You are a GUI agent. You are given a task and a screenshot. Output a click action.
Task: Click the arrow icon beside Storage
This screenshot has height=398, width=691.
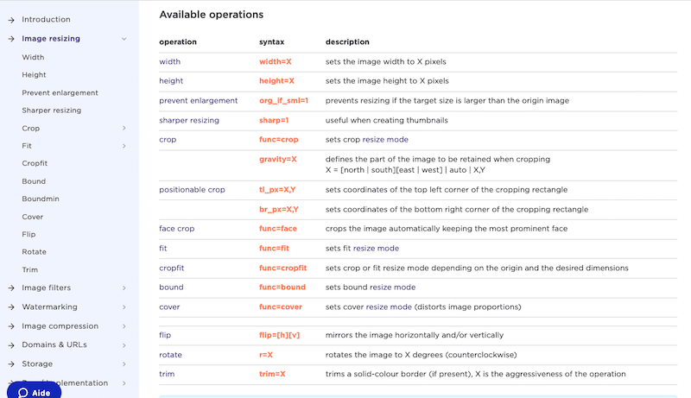click(x=11, y=364)
